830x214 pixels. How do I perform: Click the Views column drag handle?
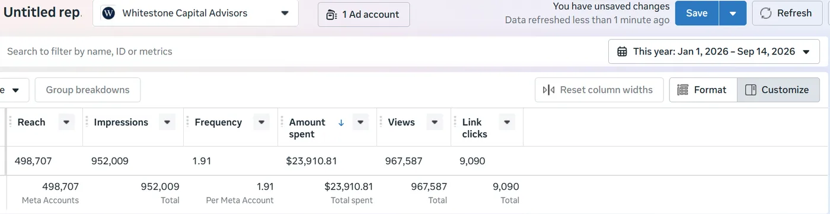coord(381,122)
